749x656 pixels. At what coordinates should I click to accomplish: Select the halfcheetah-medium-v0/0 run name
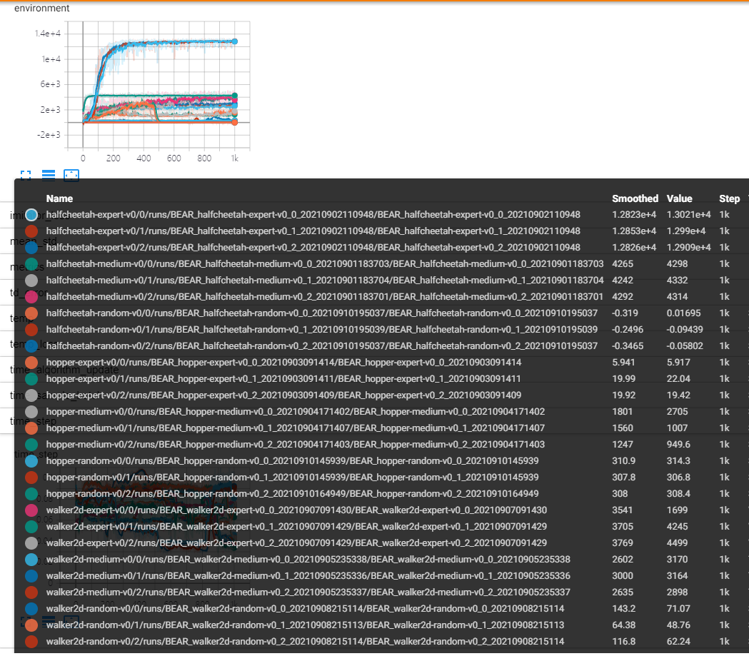click(x=325, y=264)
